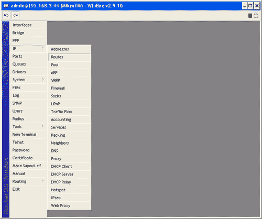Viewport: 262px width, 219px height.
Task: Open Addresses in the IP submenu
Action: coord(69,49)
